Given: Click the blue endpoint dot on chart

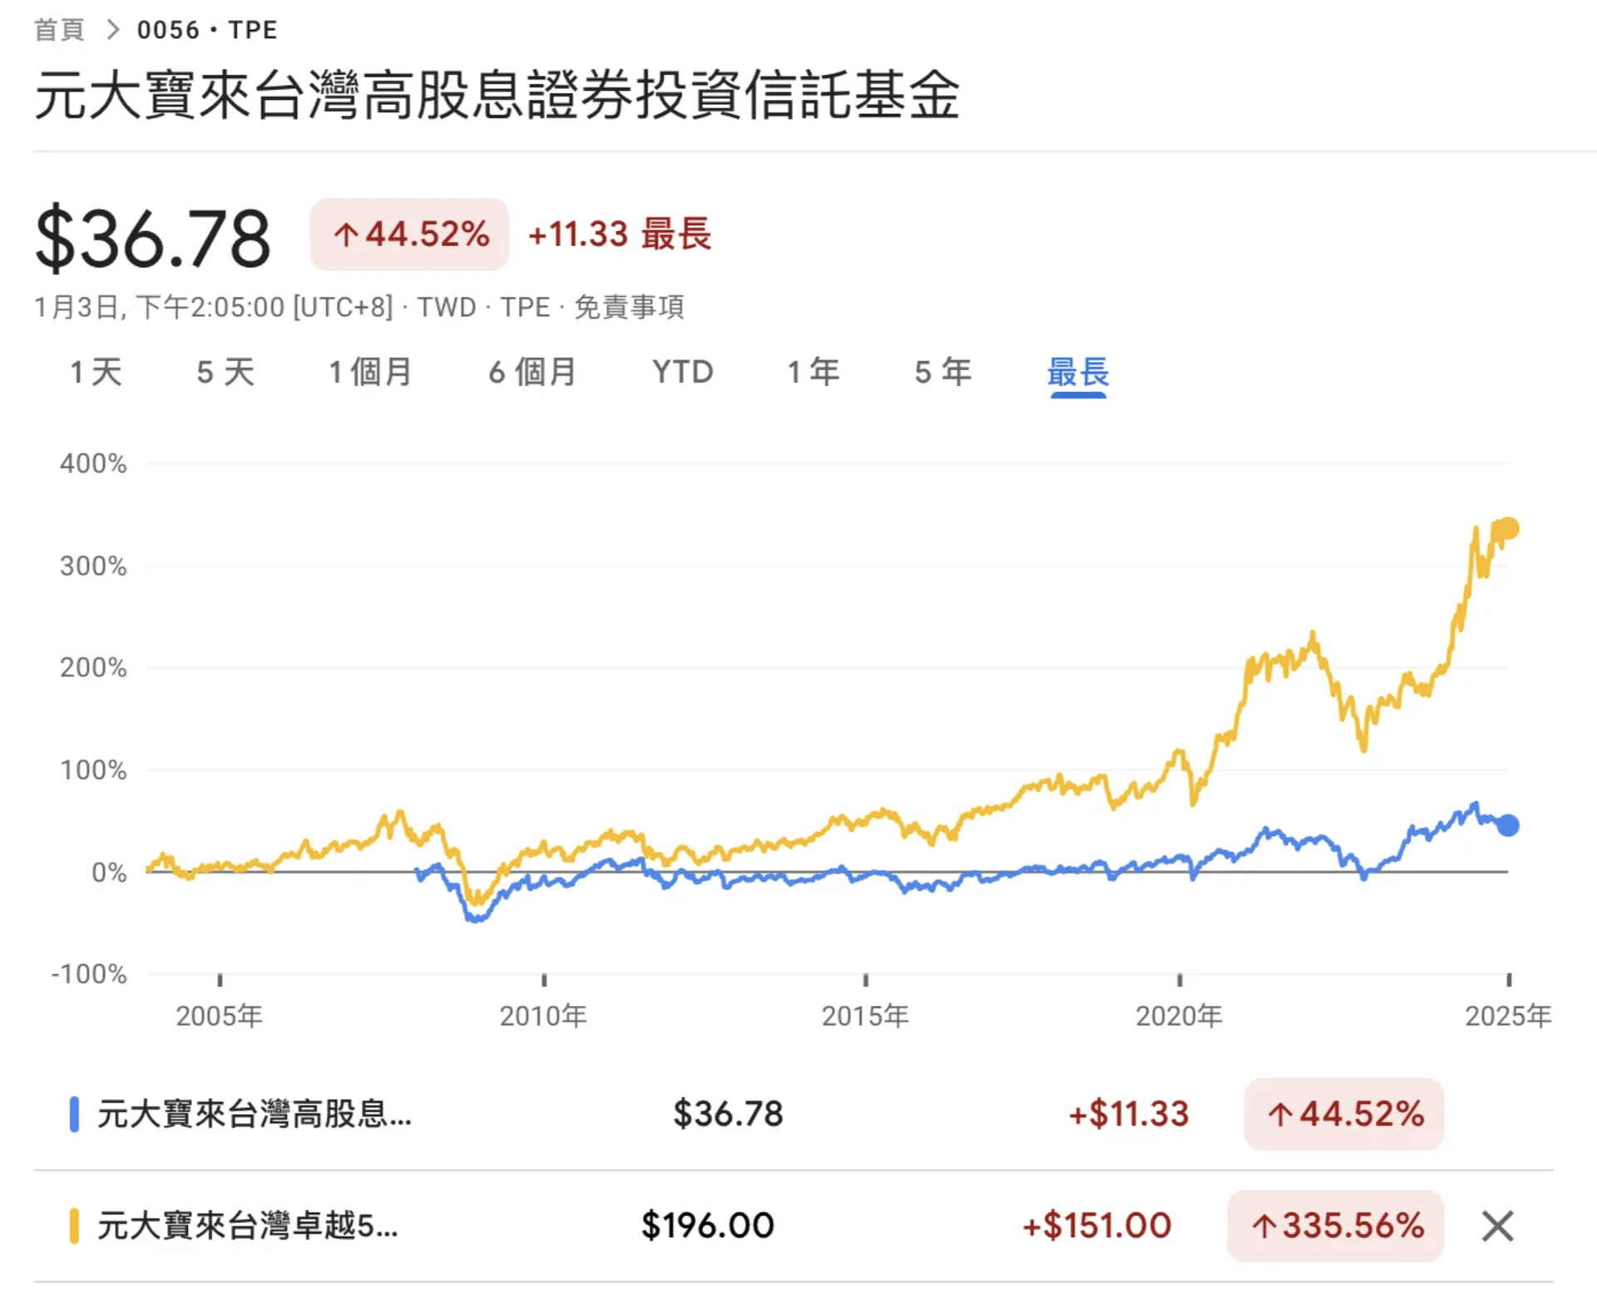Looking at the screenshot, I should tap(1508, 825).
